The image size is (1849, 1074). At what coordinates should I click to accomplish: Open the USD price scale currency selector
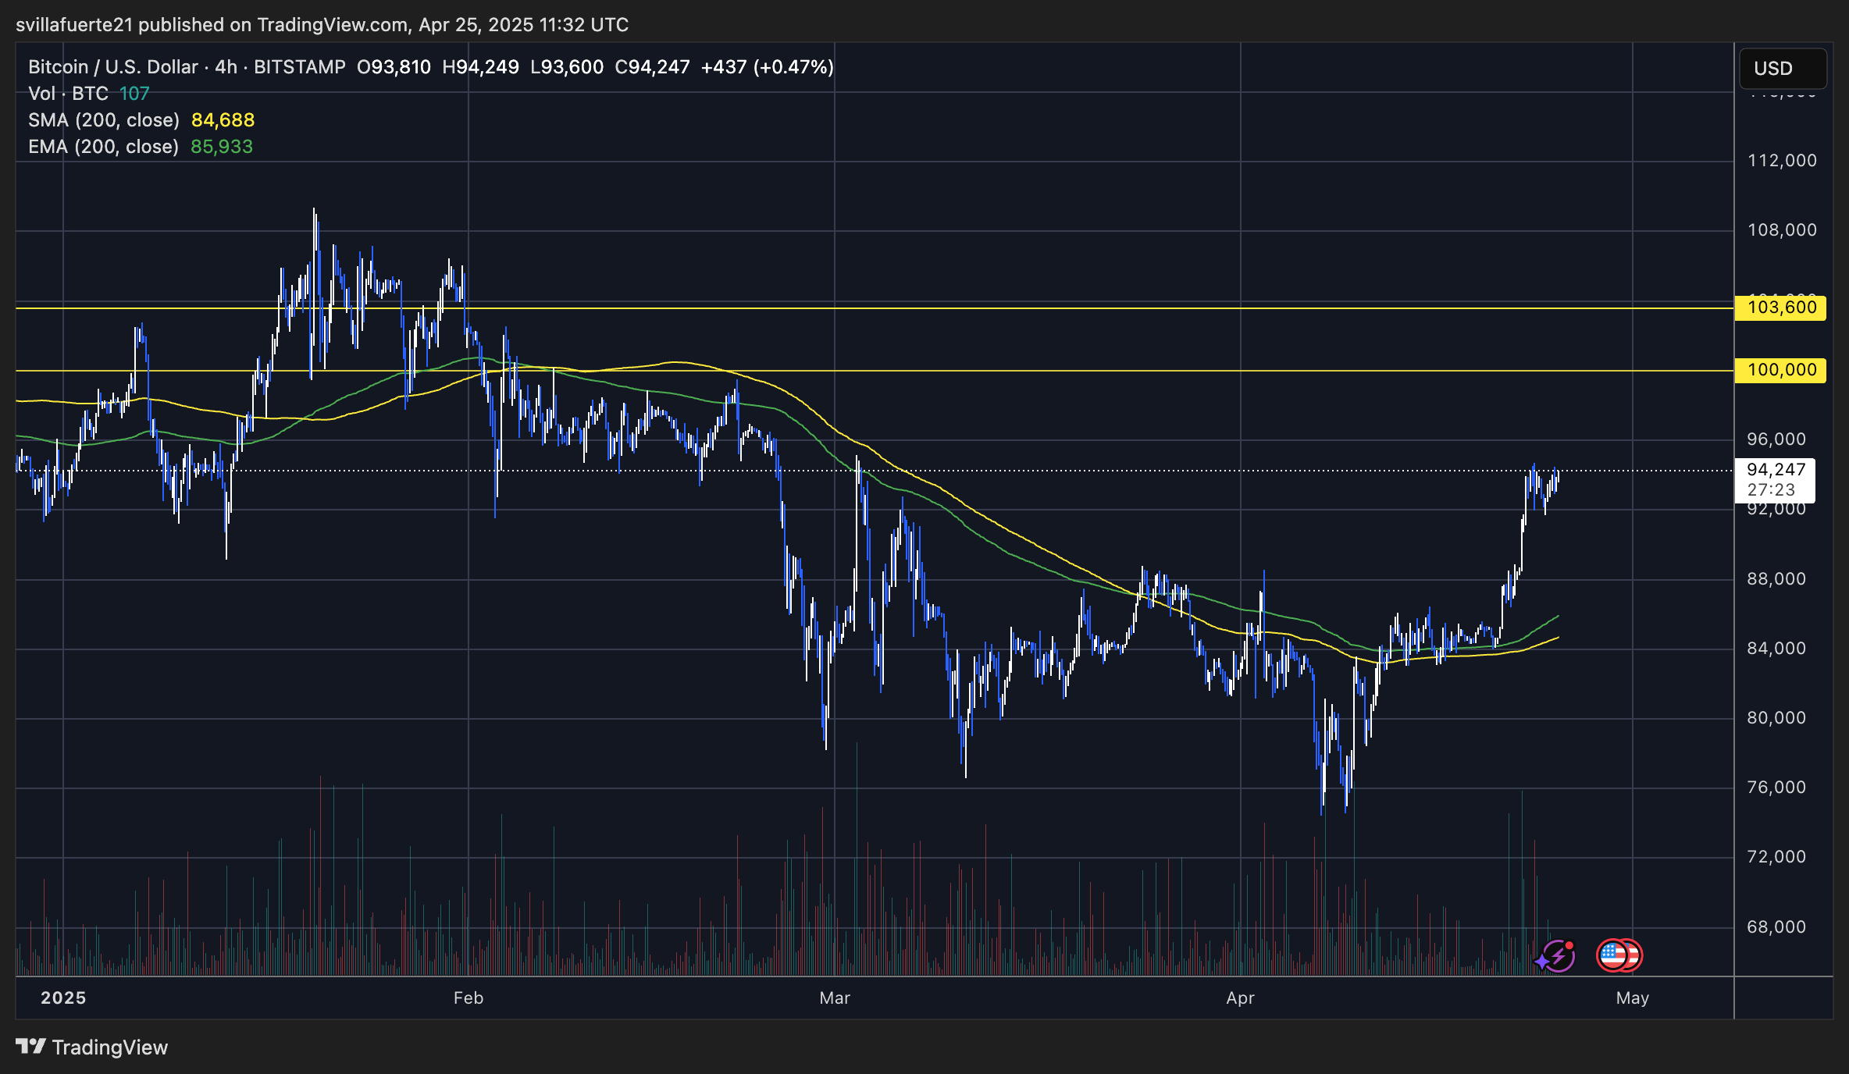point(1783,69)
